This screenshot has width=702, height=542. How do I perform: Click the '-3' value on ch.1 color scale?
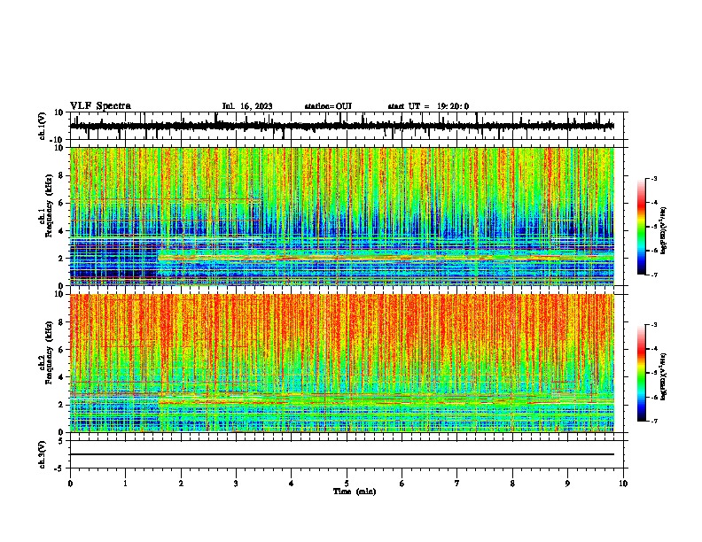click(x=654, y=178)
